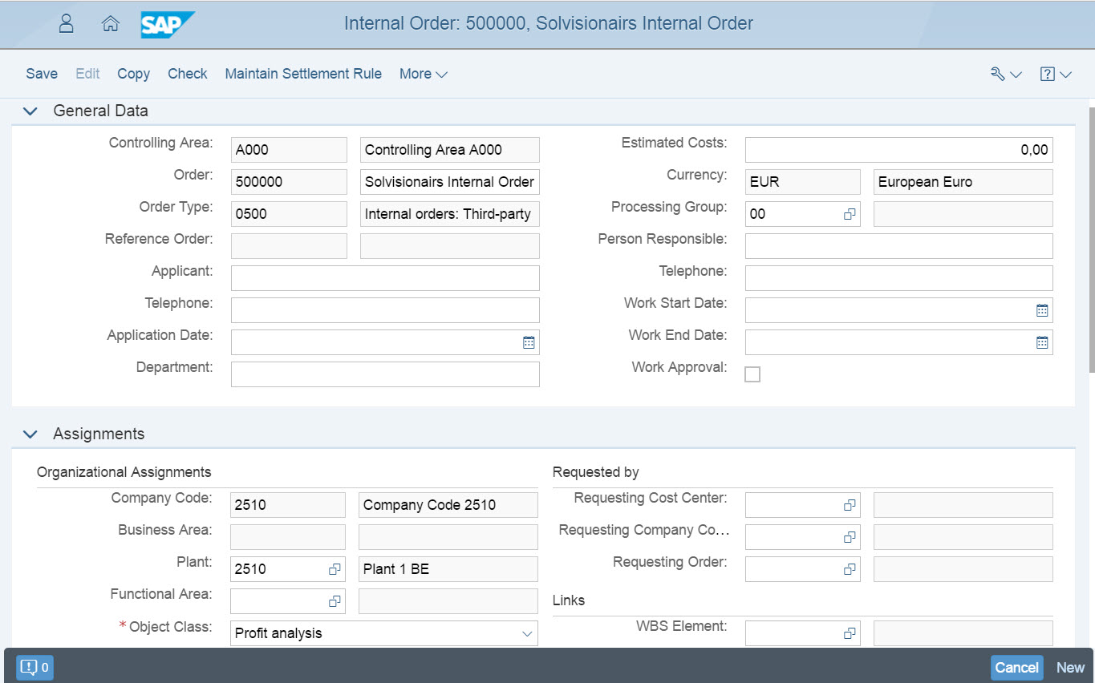Click the Save toolbar button
The height and width of the screenshot is (683, 1095).
42,74
